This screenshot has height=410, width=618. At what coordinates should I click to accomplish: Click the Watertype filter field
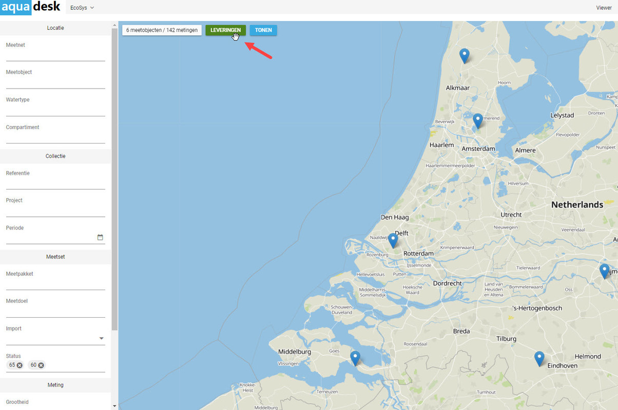55,111
